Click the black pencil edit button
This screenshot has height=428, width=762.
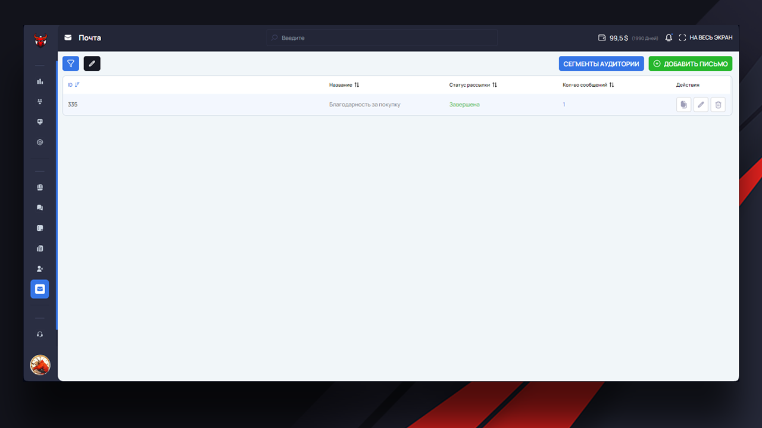[92, 63]
